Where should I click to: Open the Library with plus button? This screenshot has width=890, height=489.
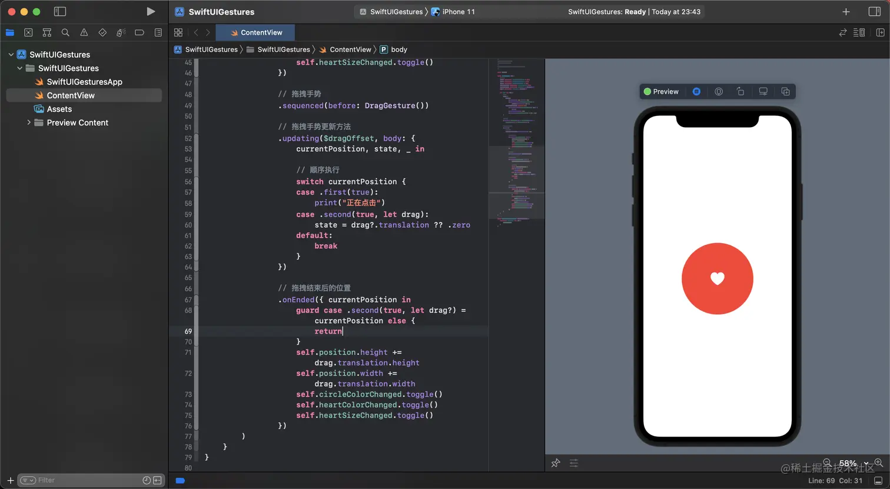[x=846, y=12]
